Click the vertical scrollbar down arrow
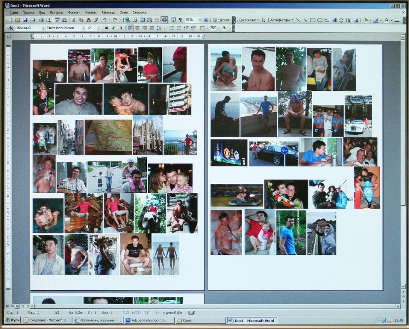Image resolution: width=409 pixels, height=329 pixels. coord(403,286)
